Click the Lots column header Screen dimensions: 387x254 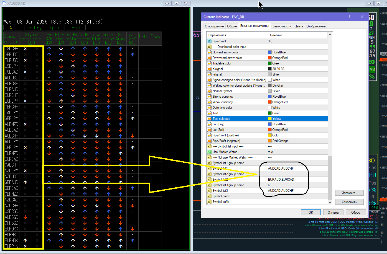point(144,36)
